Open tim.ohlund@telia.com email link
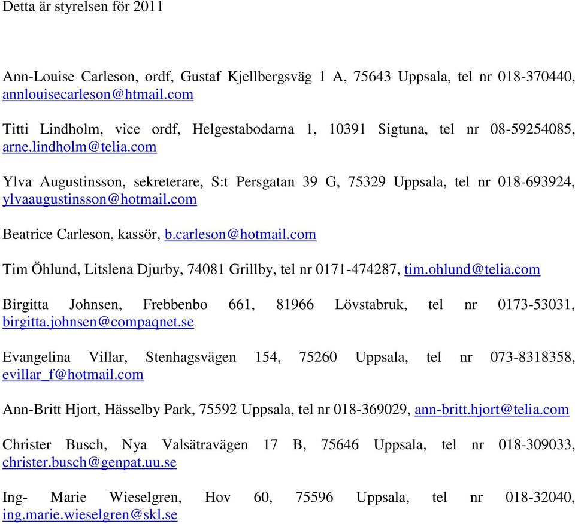 coord(473,269)
